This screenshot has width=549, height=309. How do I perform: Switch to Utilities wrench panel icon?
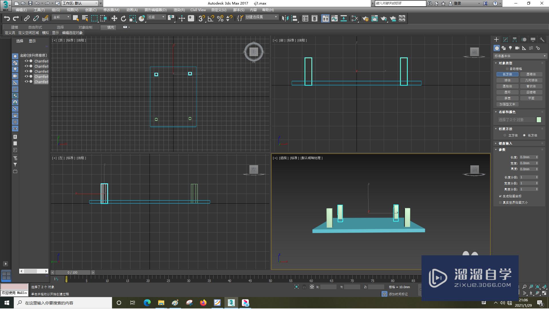tap(542, 40)
